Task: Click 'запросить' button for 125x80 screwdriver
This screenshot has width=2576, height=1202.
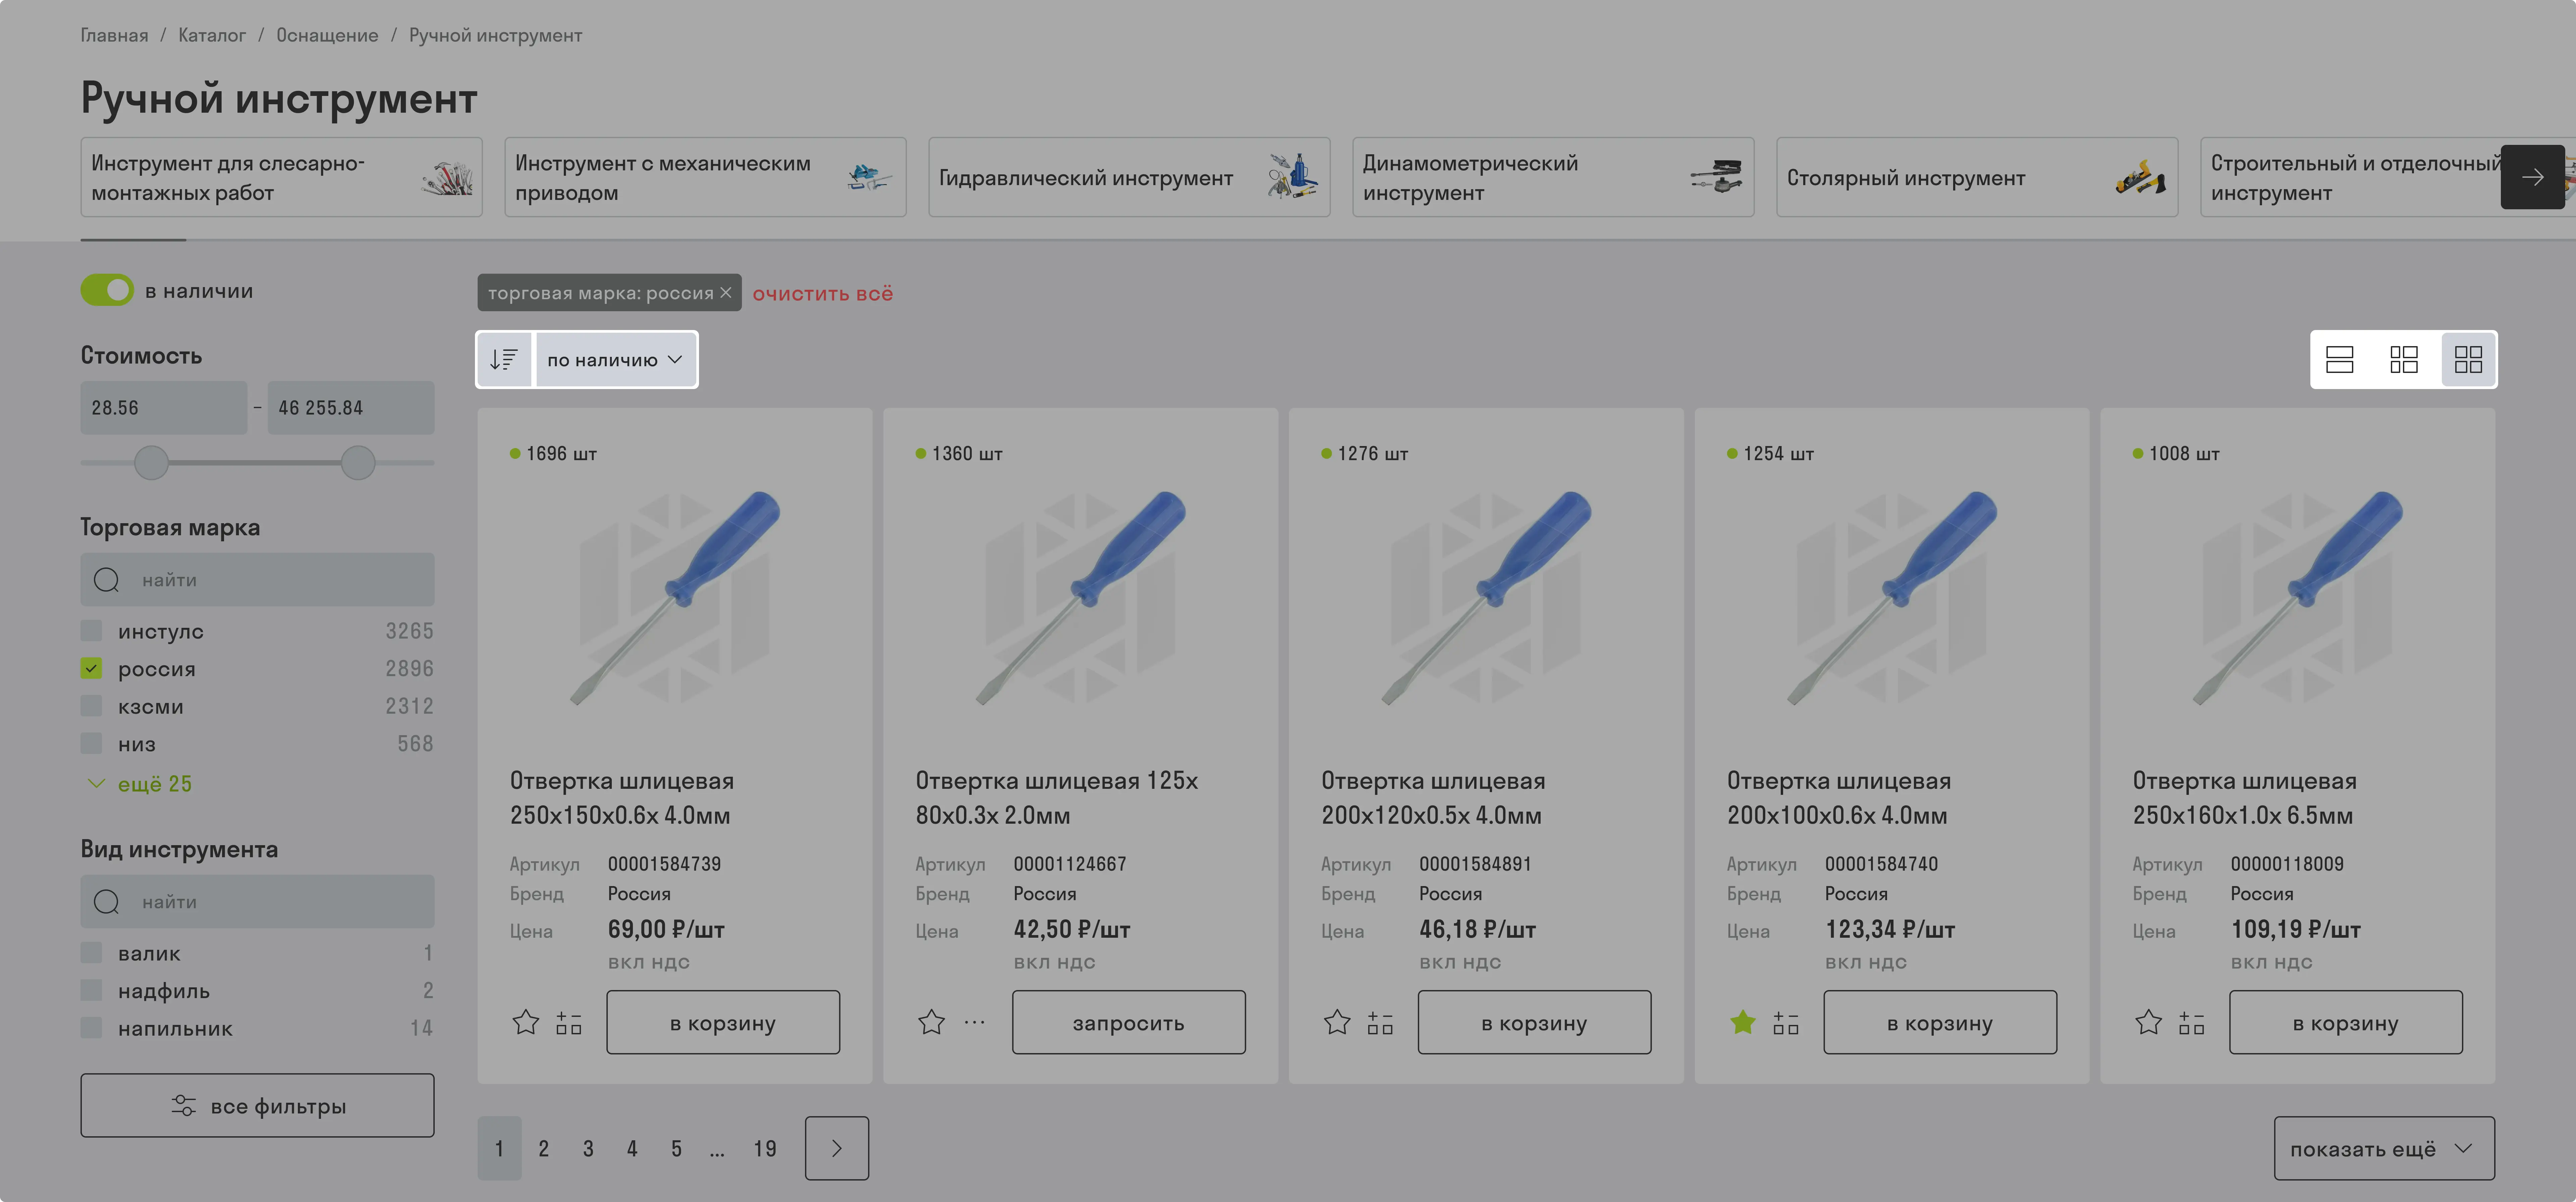Action: coord(1128,1022)
